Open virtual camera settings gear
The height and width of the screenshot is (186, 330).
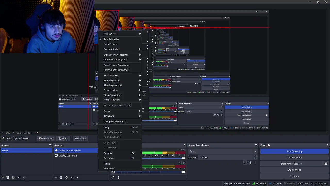pyautogui.click(x=326, y=164)
